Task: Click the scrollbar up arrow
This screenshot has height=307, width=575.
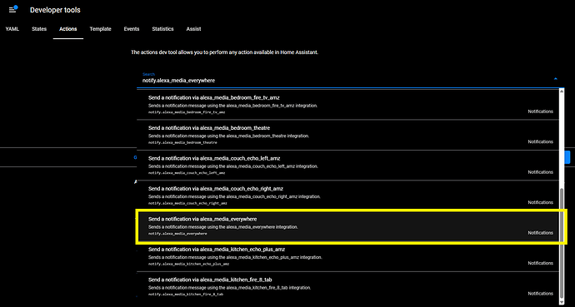Action: click(562, 91)
